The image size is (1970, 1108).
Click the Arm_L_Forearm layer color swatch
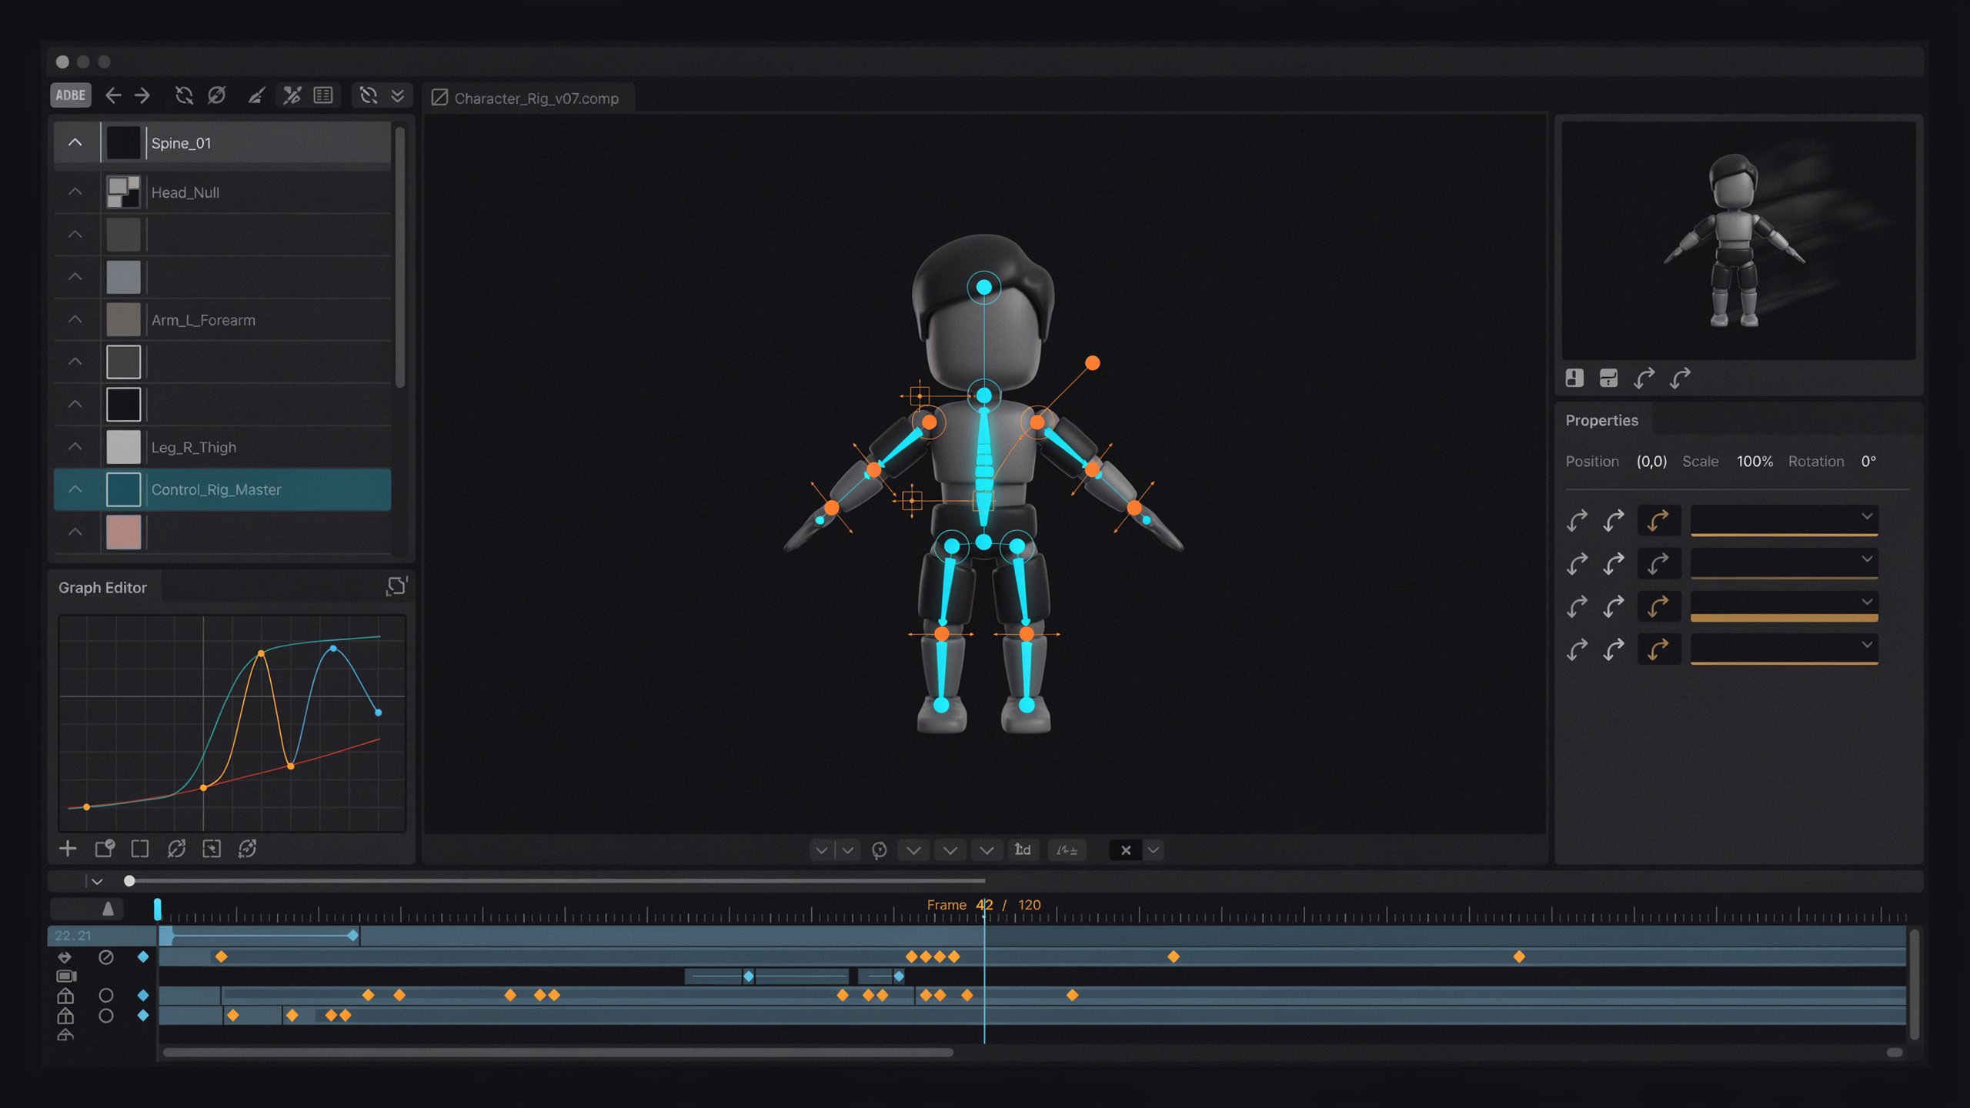pos(123,320)
